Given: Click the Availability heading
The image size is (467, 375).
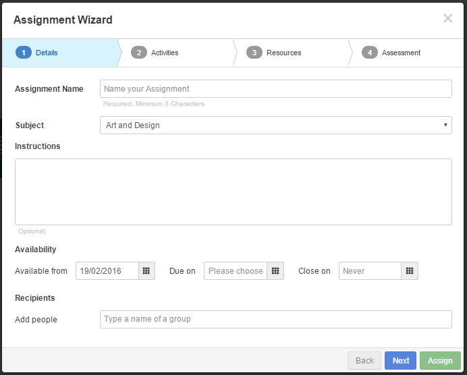Looking at the screenshot, I should pyautogui.click(x=36, y=250).
